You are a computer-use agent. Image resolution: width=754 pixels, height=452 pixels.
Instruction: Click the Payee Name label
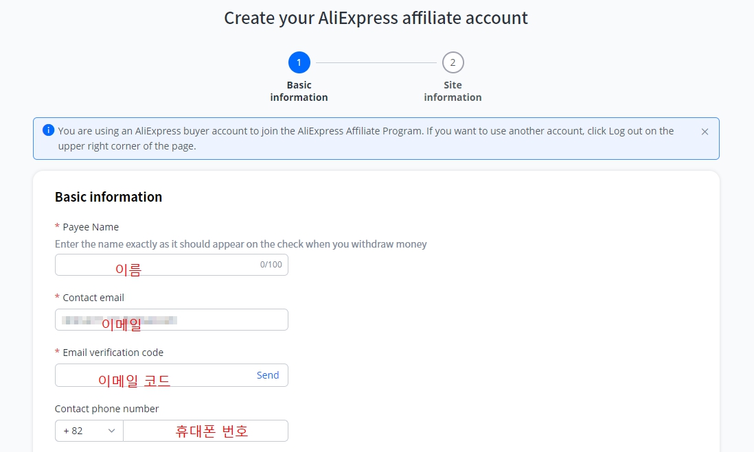[x=91, y=227]
